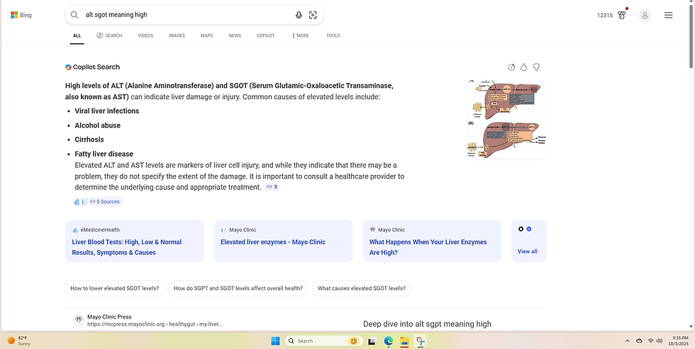Expand the MORE dropdown menu
The image size is (695, 349).
click(x=300, y=36)
